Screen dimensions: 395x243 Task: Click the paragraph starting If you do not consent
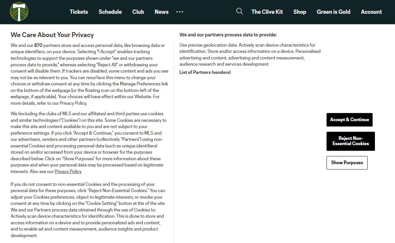click(x=88, y=210)
